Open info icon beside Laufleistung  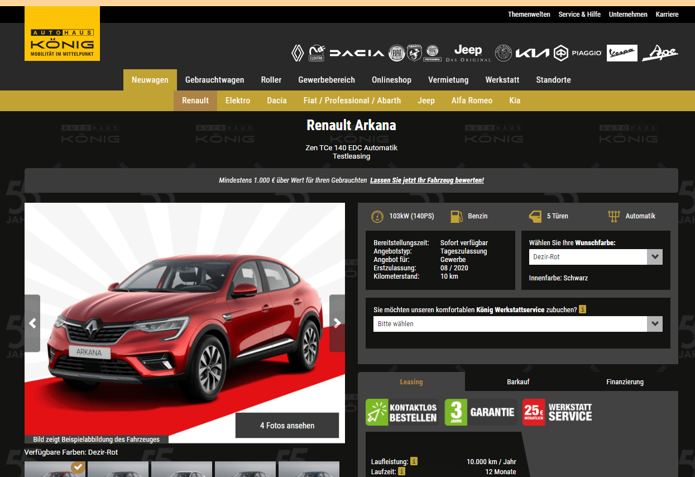click(414, 461)
